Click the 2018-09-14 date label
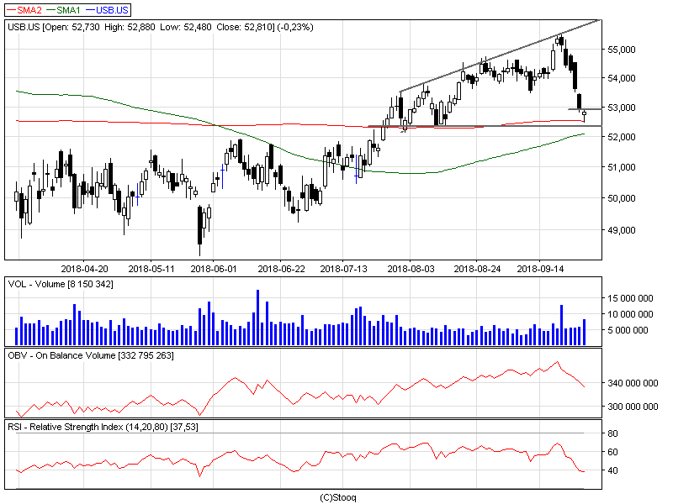 [540, 269]
